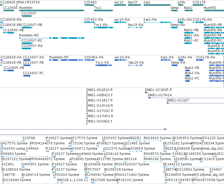Click the CG13605 gene label
Image resolution: width=224 pixels, height=184 pixels.
(10, 8)
